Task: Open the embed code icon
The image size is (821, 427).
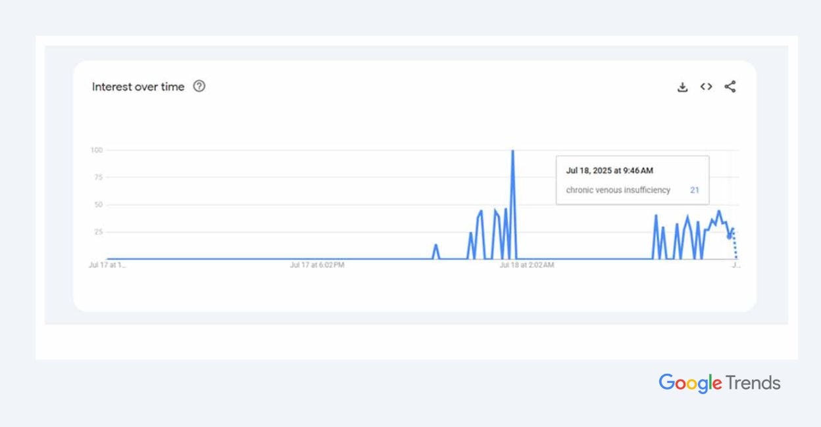Action: 706,87
